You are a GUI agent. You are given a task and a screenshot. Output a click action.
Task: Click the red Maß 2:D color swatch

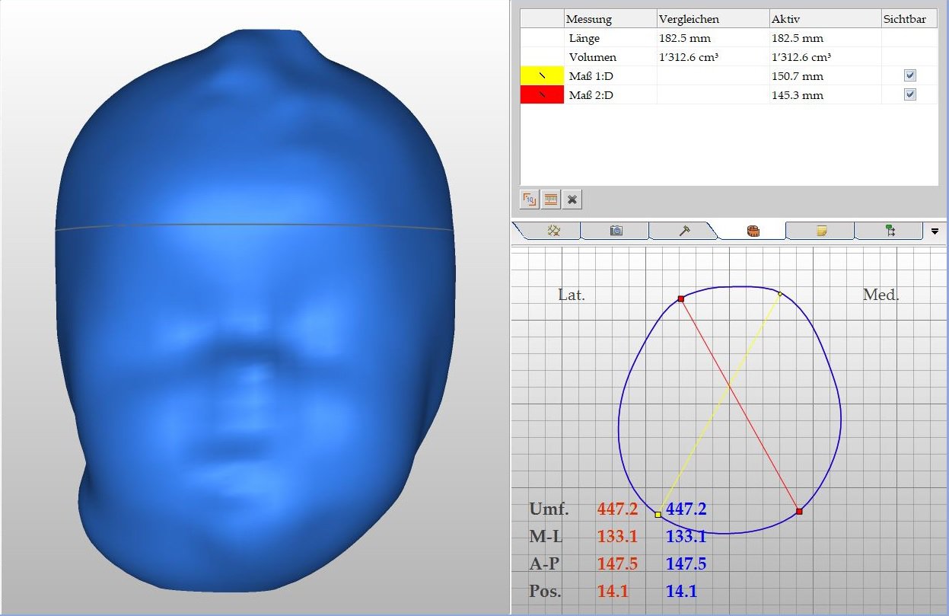[x=542, y=95]
